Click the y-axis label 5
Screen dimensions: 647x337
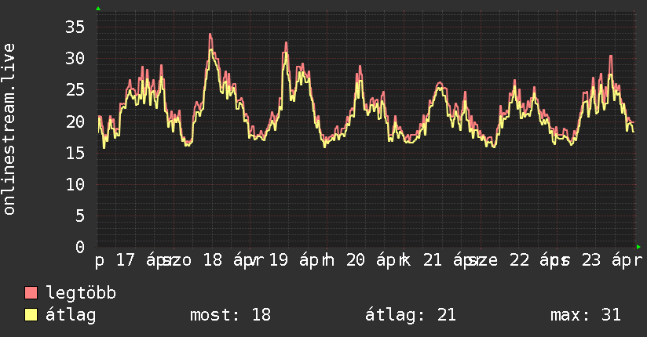[80, 216]
